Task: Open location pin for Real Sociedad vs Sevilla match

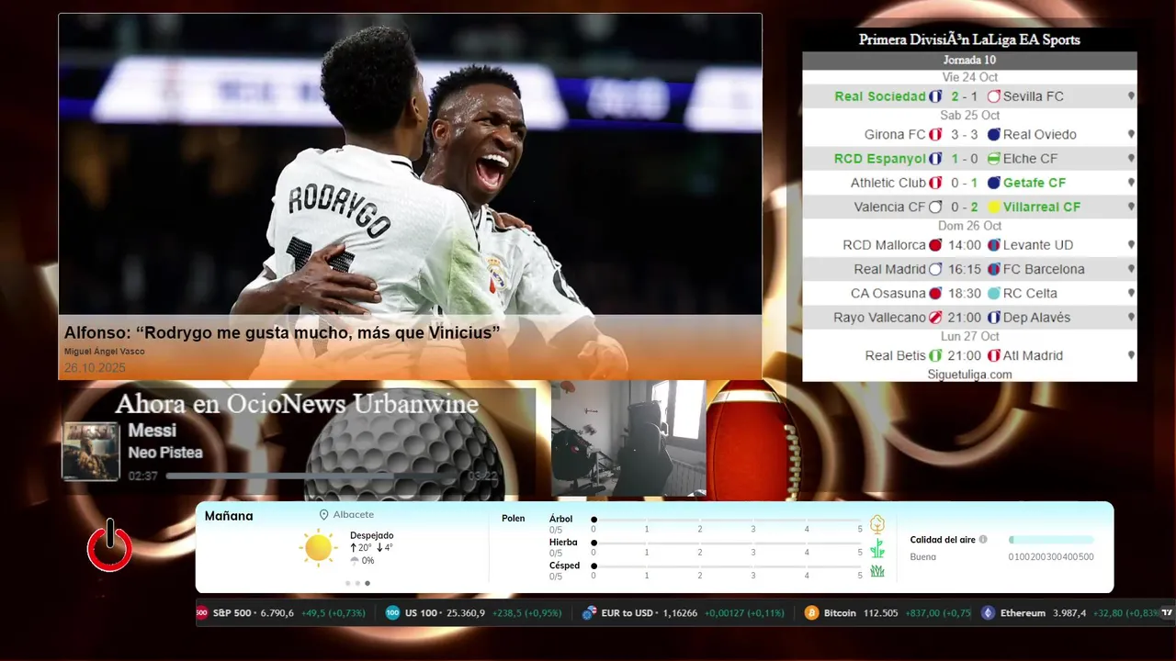Action: [x=1131, y=96]
